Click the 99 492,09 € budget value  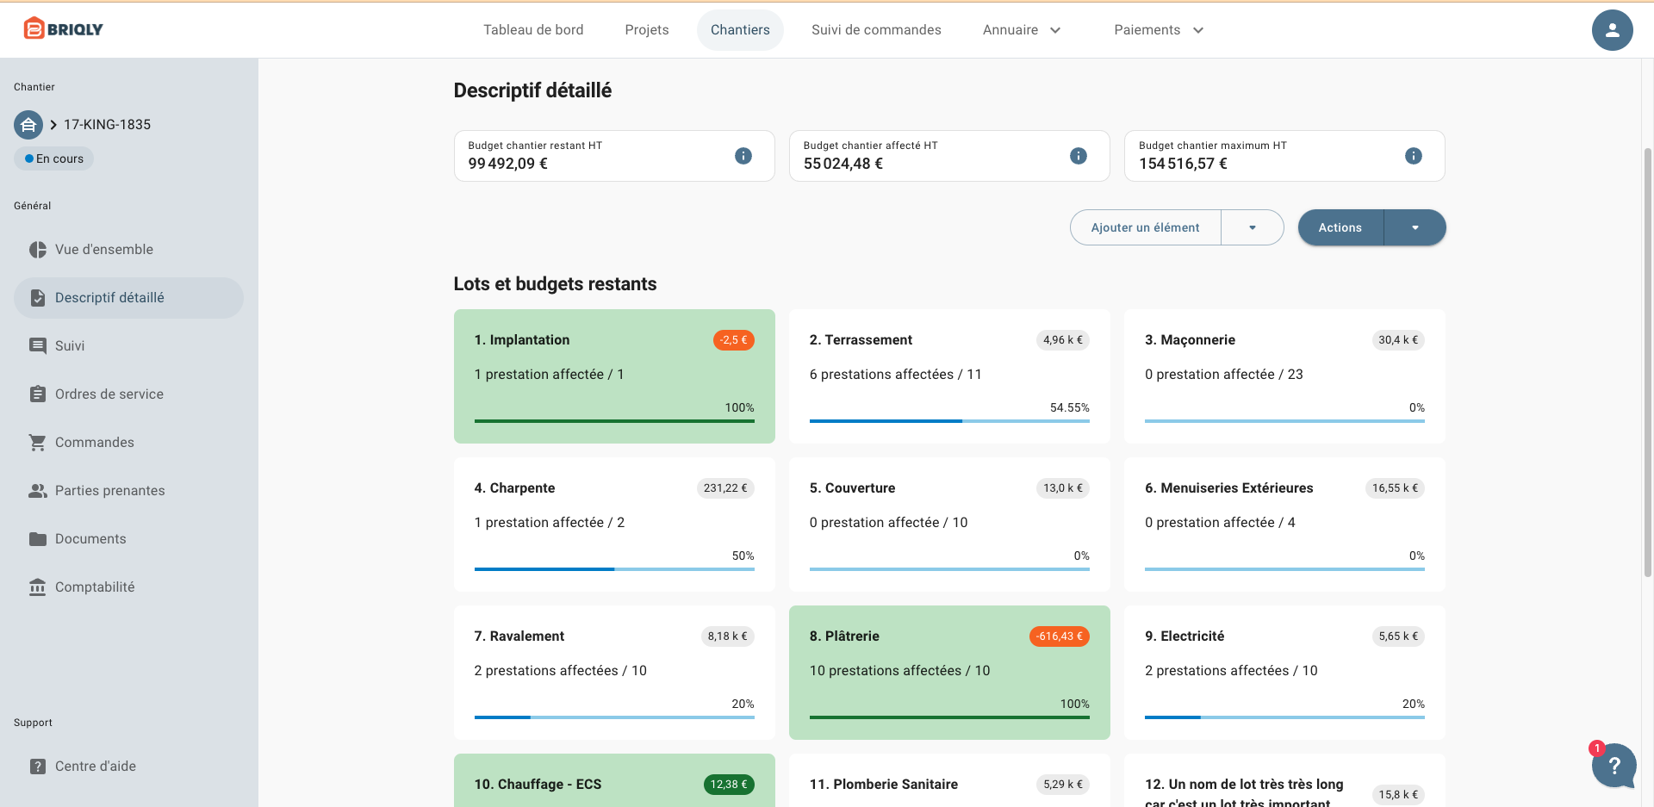pyautogui.click(x=508, y=164)
